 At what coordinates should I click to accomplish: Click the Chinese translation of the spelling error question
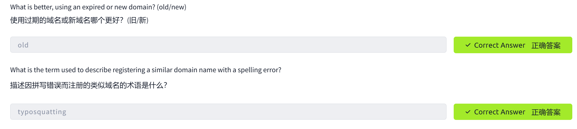88,85
